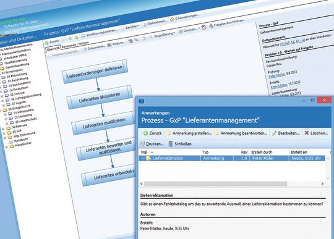
Task: Select 03 Kundendienst in the tree
Action: click(20, 84)
